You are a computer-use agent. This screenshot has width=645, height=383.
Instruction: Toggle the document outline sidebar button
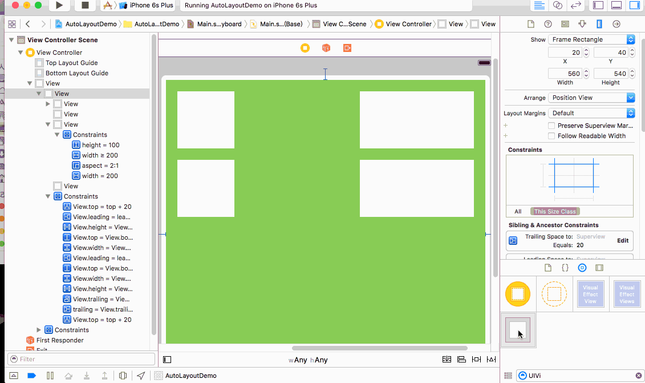167,360
